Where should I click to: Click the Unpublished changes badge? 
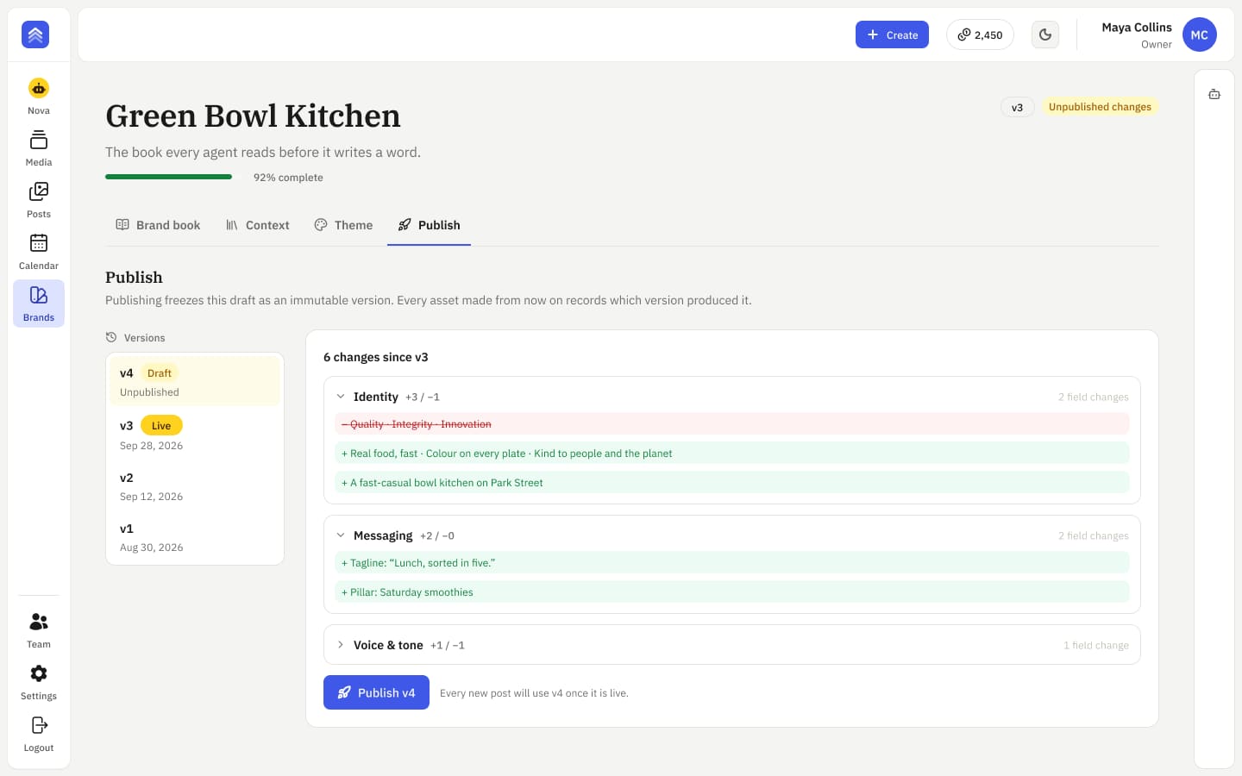(1100, 107)
